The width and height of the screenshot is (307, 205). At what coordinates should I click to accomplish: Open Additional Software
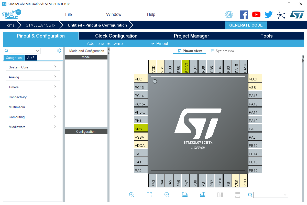tap(105, 43)
